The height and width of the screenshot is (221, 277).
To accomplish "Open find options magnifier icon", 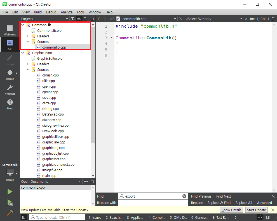I will pos(121,196).
